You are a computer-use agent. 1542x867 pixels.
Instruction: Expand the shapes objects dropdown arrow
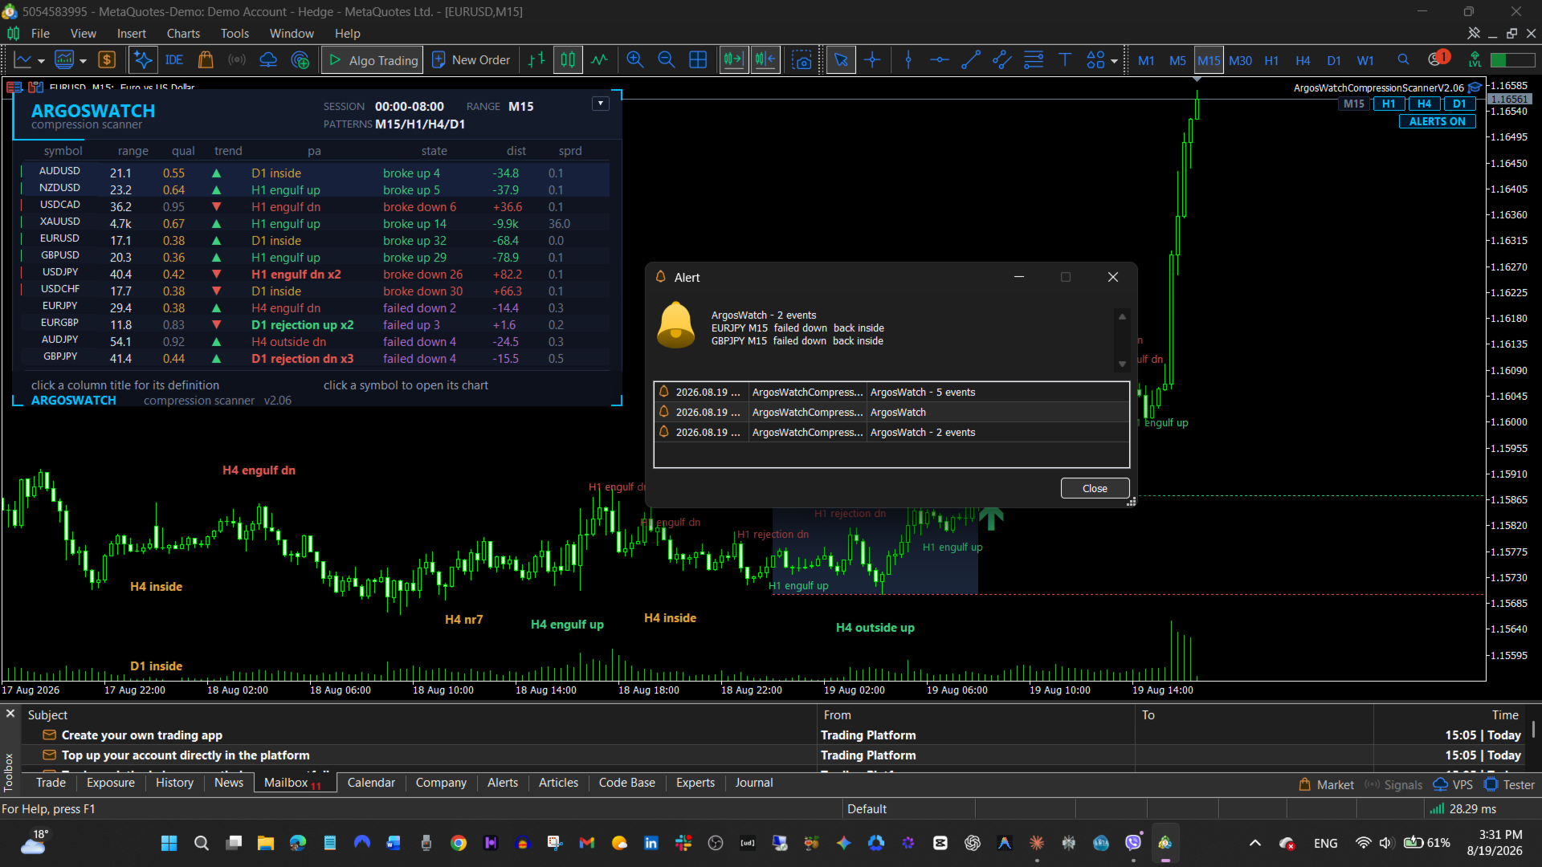click(x=1114, y=61)
